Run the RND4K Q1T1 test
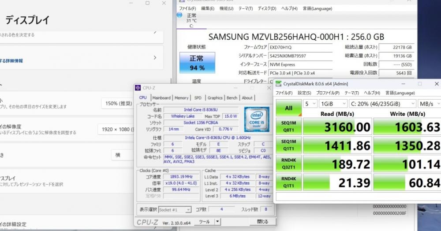Screen dimensions: 441x231 click(x=288, y=182)
